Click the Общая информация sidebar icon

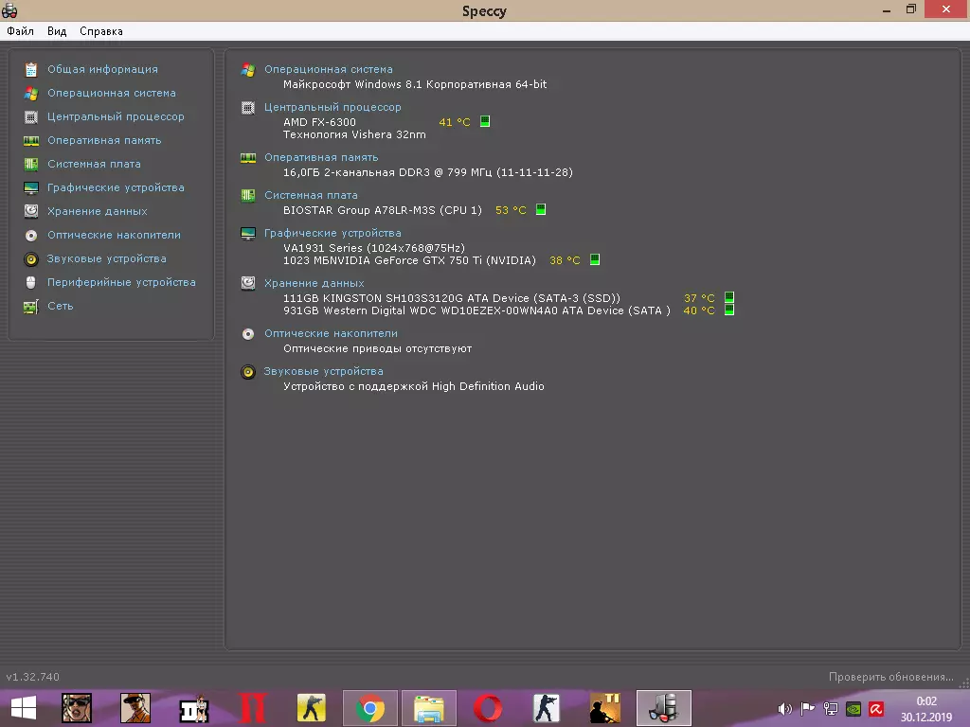click(31, 69)
